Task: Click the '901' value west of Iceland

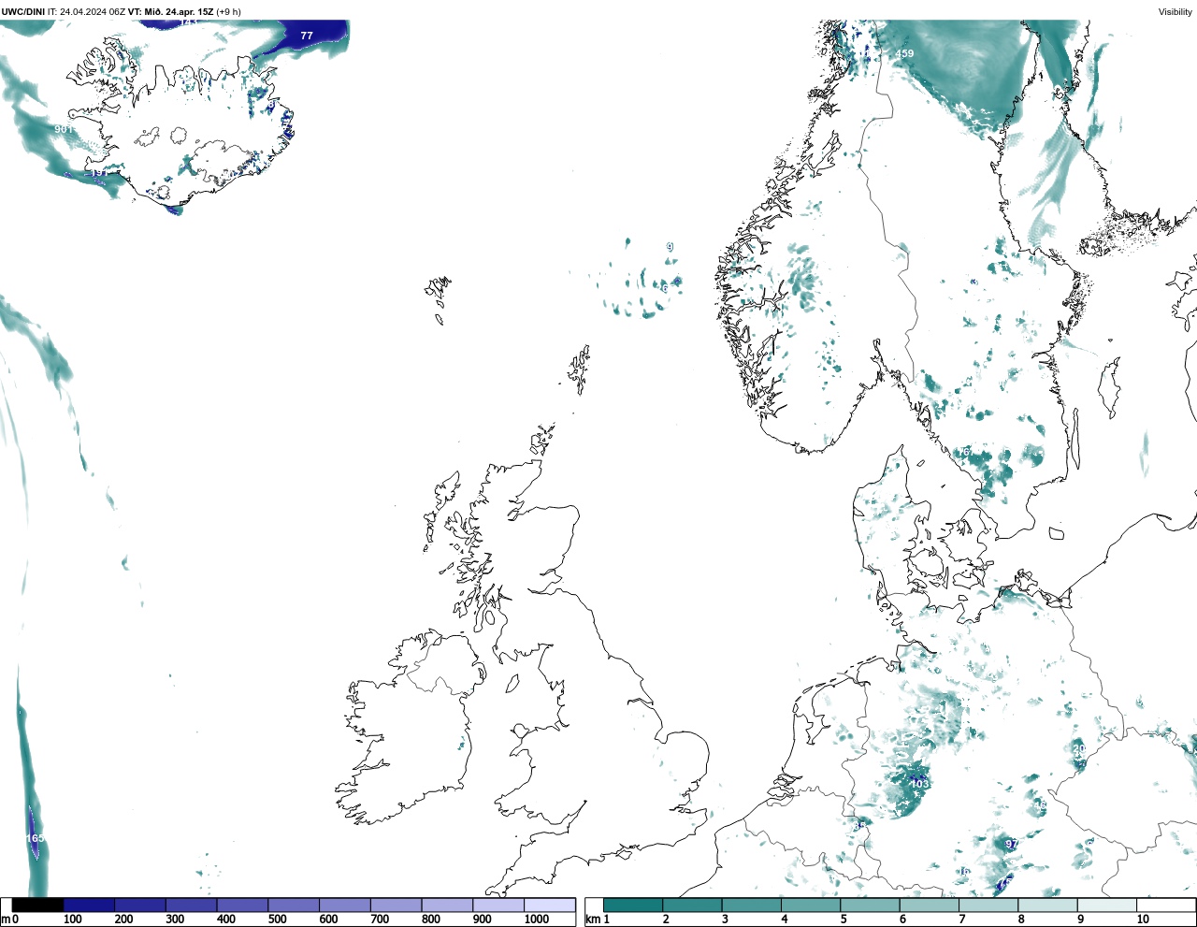Action: click(64, 129)
